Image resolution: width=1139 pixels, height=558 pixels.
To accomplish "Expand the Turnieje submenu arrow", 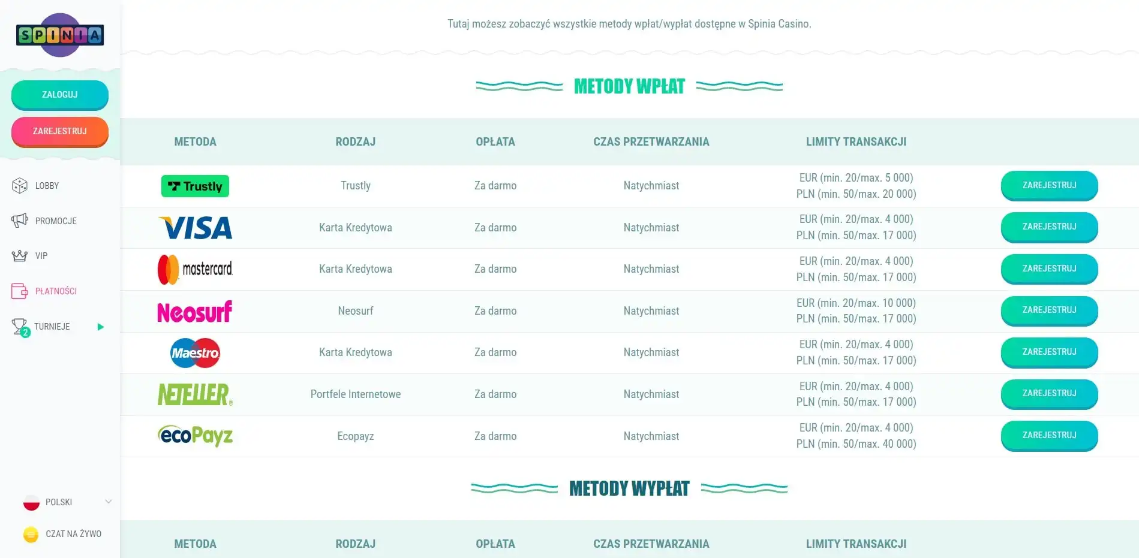I will coord(101,327).
